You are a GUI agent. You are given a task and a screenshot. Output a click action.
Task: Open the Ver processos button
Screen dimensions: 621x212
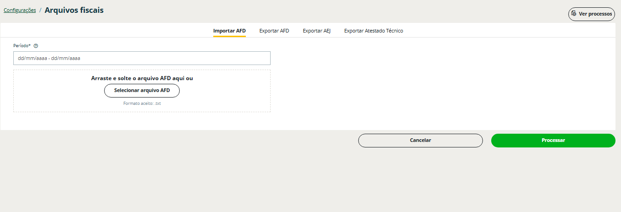click(x=591, y=14)
